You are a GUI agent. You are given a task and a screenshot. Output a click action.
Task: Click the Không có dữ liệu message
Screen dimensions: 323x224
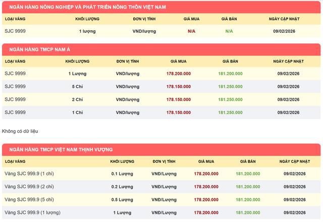point(20,131)
